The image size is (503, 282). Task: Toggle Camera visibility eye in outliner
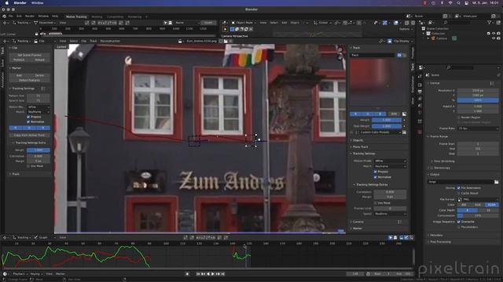click(494, 38)
